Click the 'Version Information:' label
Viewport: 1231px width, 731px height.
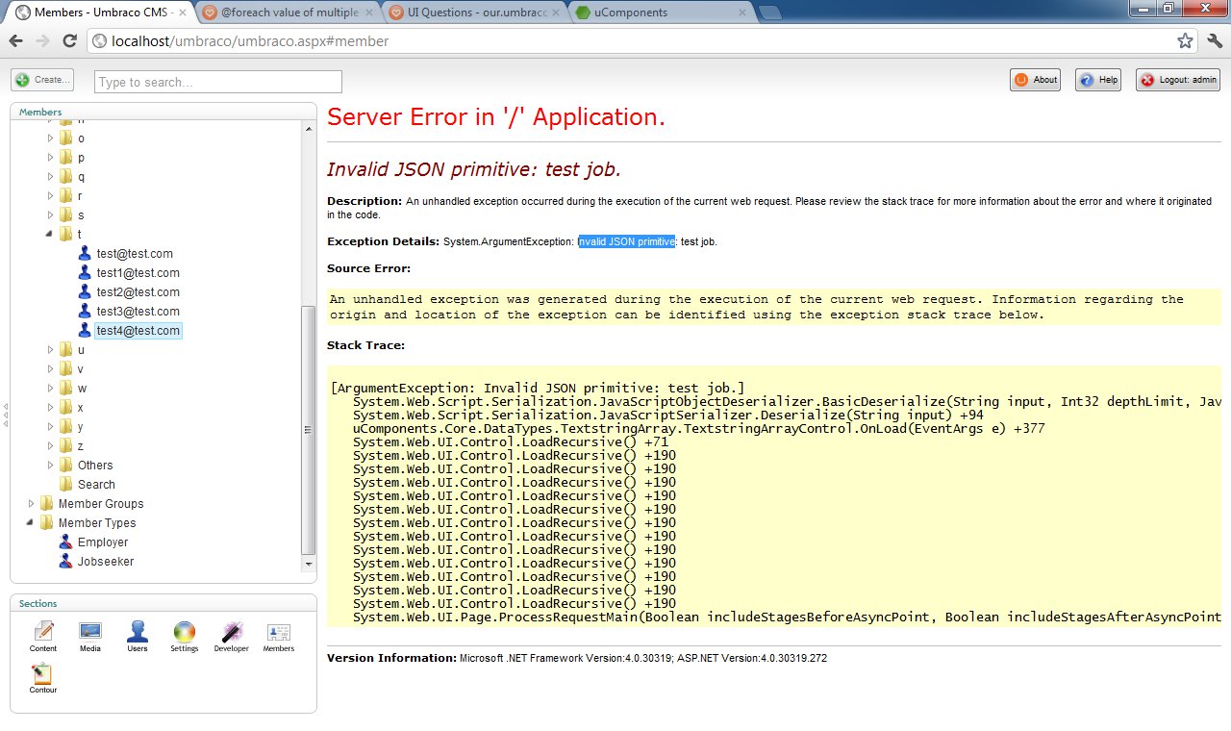(x=391, y=659)
